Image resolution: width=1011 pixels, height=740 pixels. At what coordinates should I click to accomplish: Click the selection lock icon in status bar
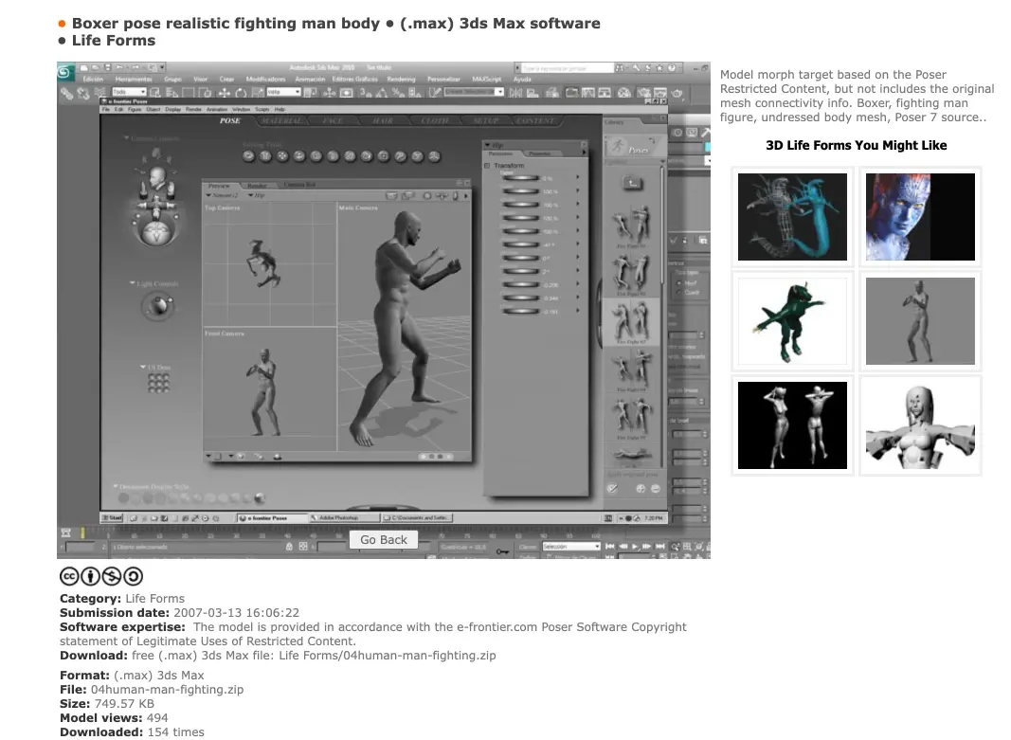click(x=289, y=547)
